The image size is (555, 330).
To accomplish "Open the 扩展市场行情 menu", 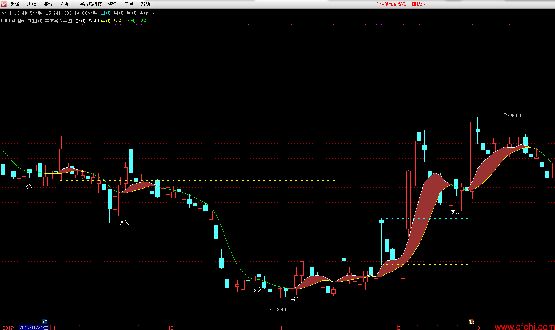I will tap(89, 4).
